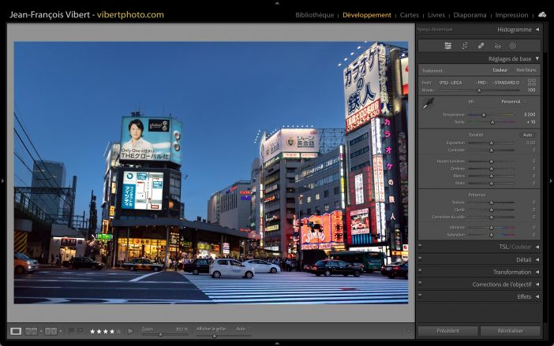Choose Noir/blanc treatment
This screenshot has height=346, width=554.
(x=526, y=70)
